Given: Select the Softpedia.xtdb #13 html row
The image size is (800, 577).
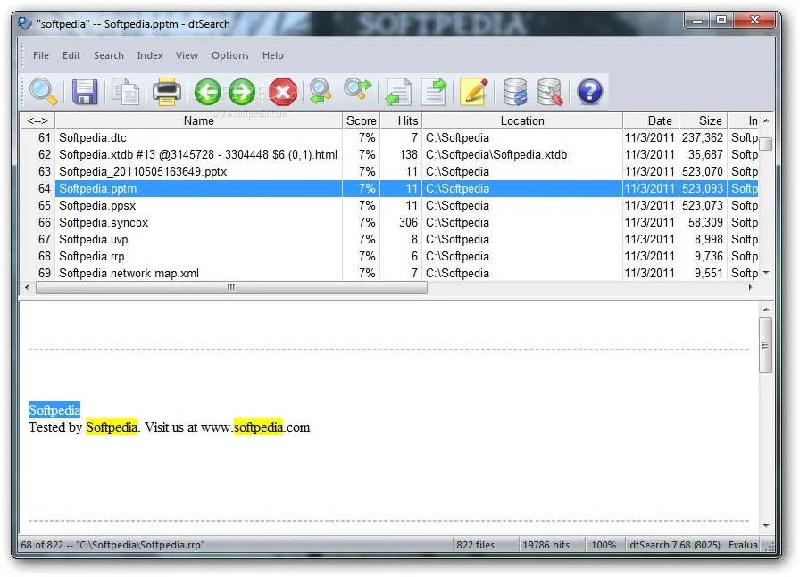Looking at the screenshot, I should 389,154.
